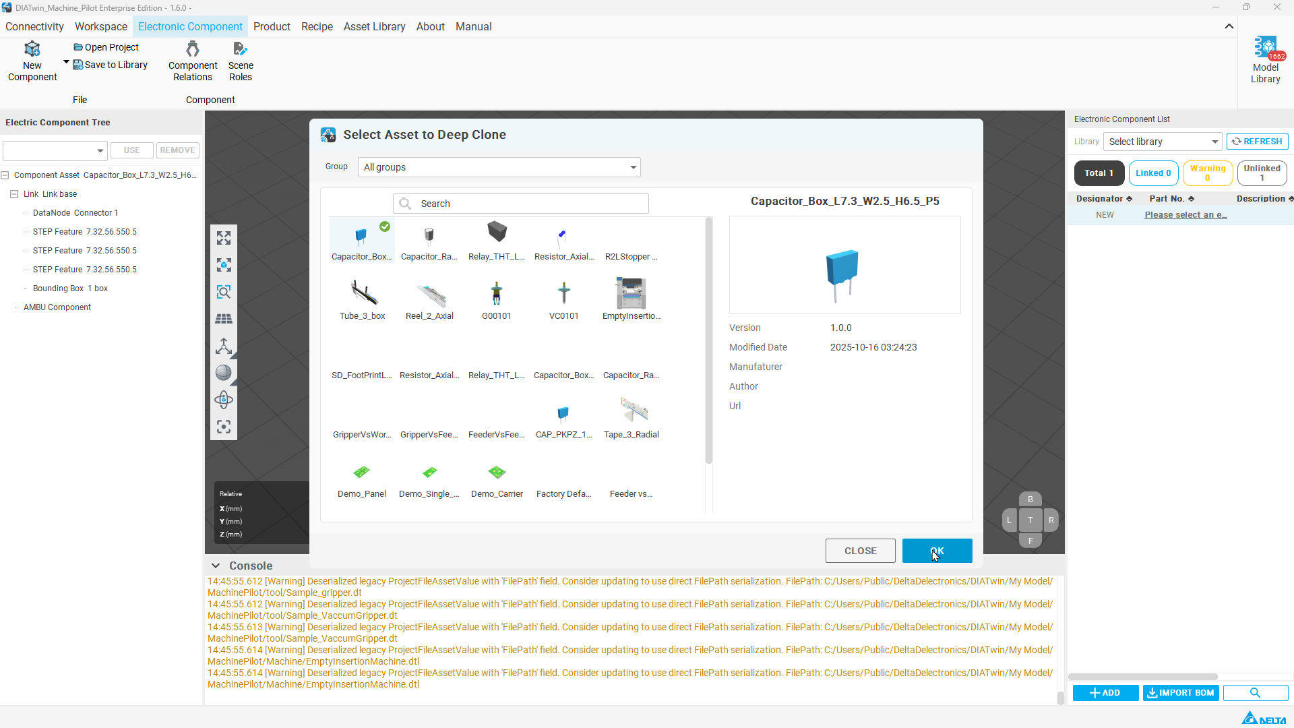Open Component Relations tool

(x=193, y=61)
